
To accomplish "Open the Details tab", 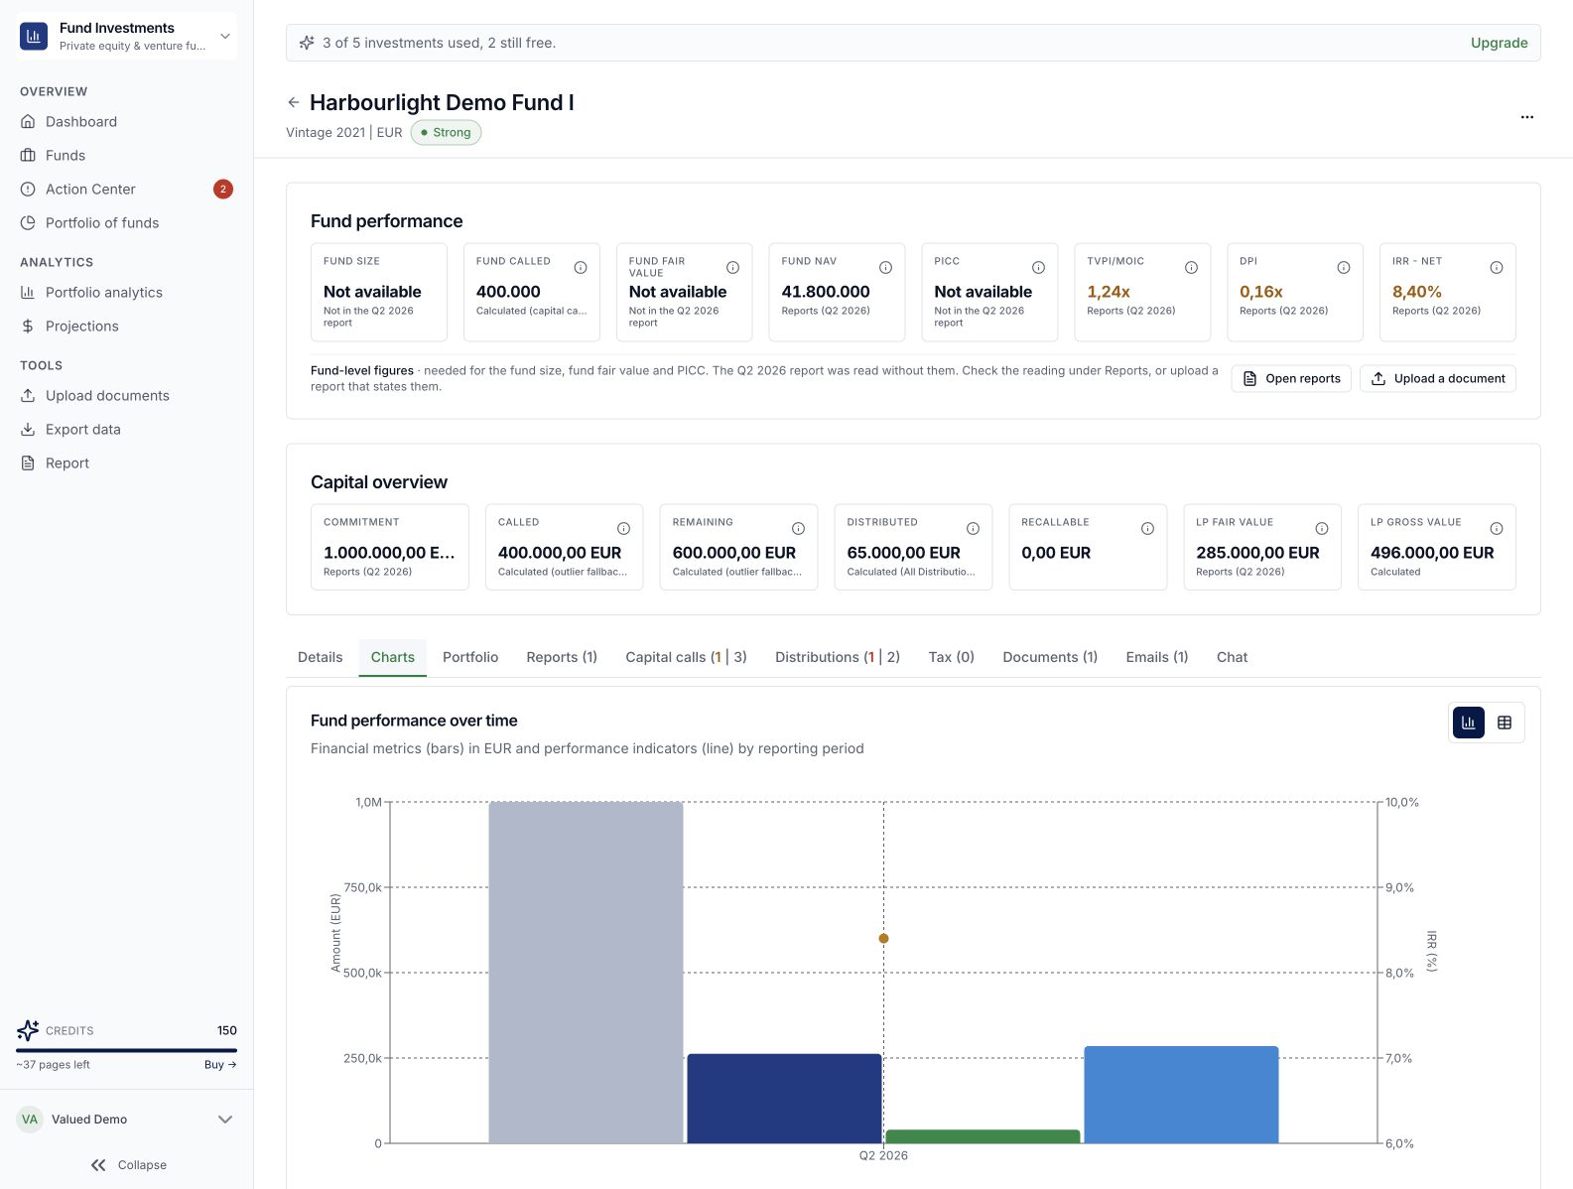I will pos(320,657).
